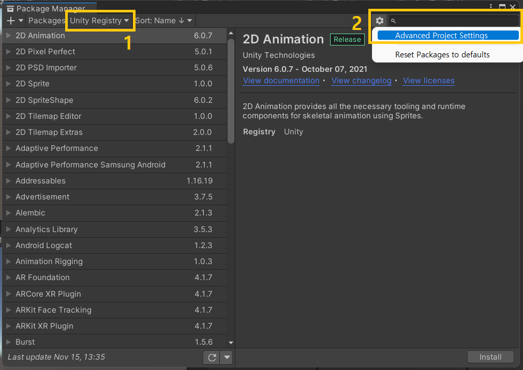Select the Analytics Library package
Image resolution: width=523 pixels, height=370 pixels.
pos(114,229)
